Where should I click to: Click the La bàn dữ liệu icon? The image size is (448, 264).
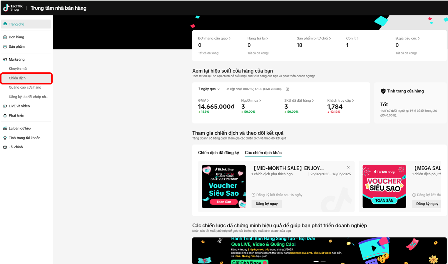pyautogui.click(x=5, y=128)
